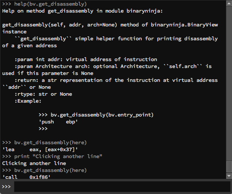Focus the Python console input field
The image size is (232, 194).
tap(122, 187)
